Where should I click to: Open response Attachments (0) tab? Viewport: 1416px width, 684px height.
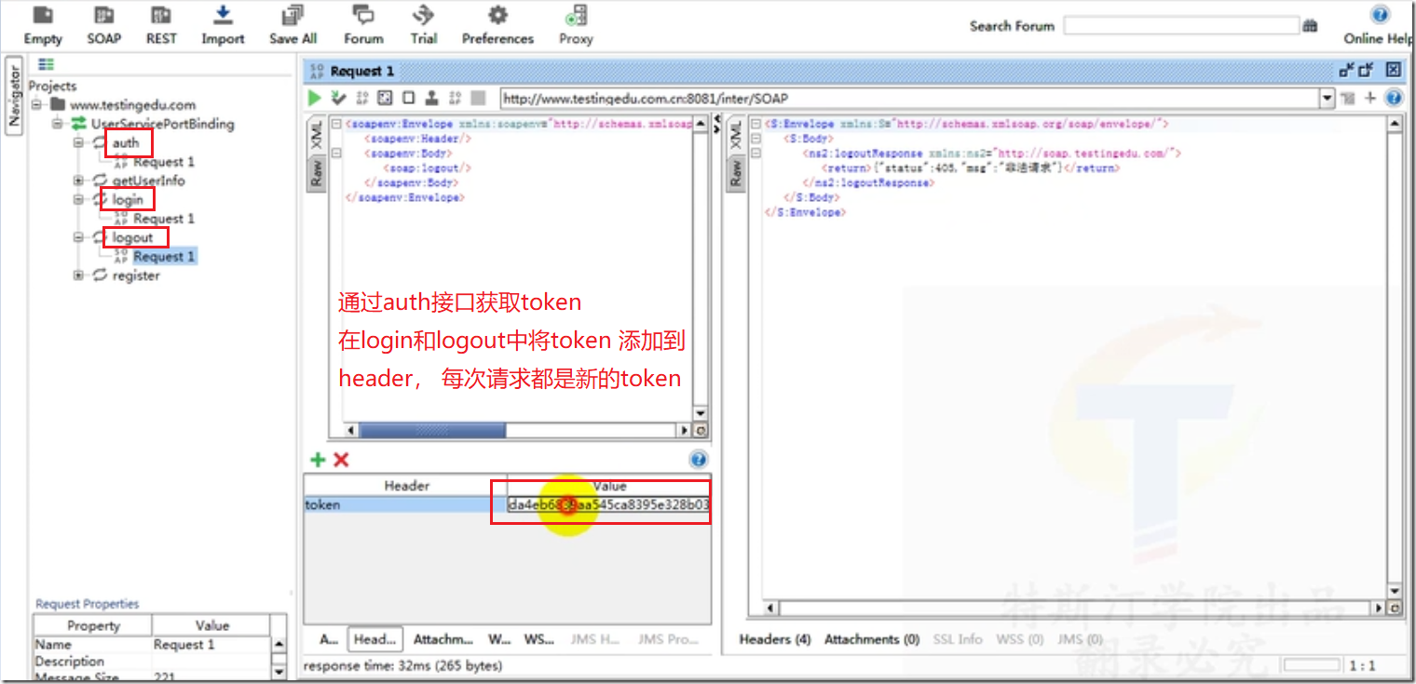pos(872,639)
